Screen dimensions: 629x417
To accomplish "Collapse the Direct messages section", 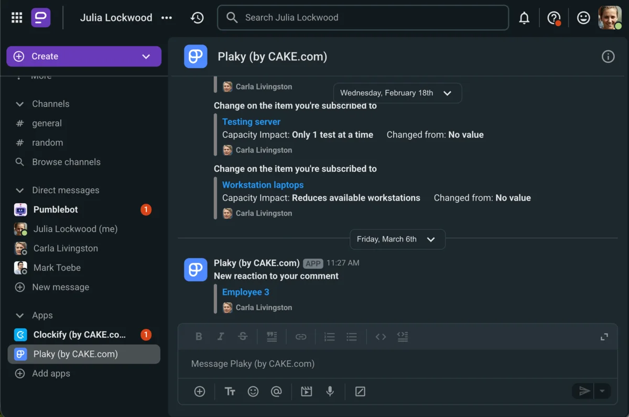I will click(x=20, y=191).
